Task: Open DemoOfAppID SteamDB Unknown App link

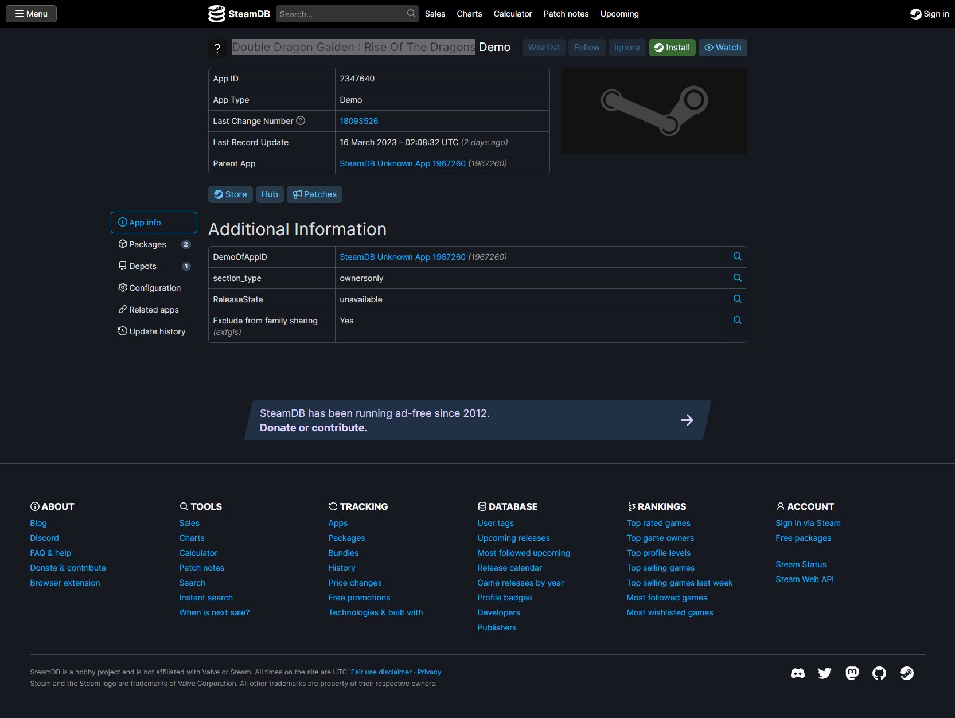Action: tap(403, 257)
